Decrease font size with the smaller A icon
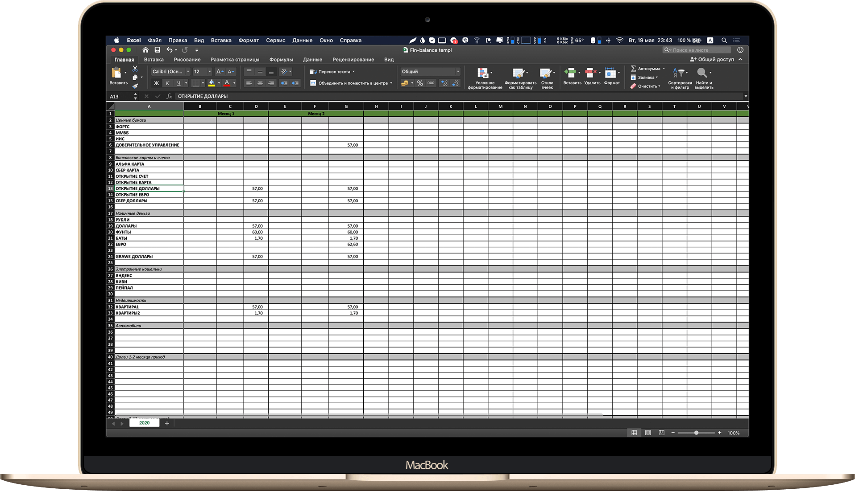 (231, 71)
